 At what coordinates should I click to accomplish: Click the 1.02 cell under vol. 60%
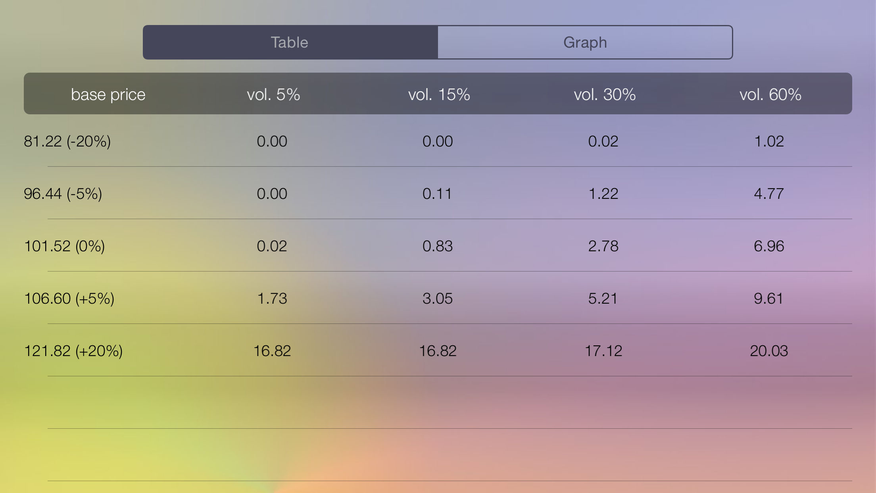[769, 141]
